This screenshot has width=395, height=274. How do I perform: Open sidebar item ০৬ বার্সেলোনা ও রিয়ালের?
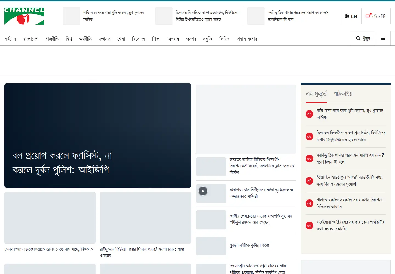[x=350, y=226]
